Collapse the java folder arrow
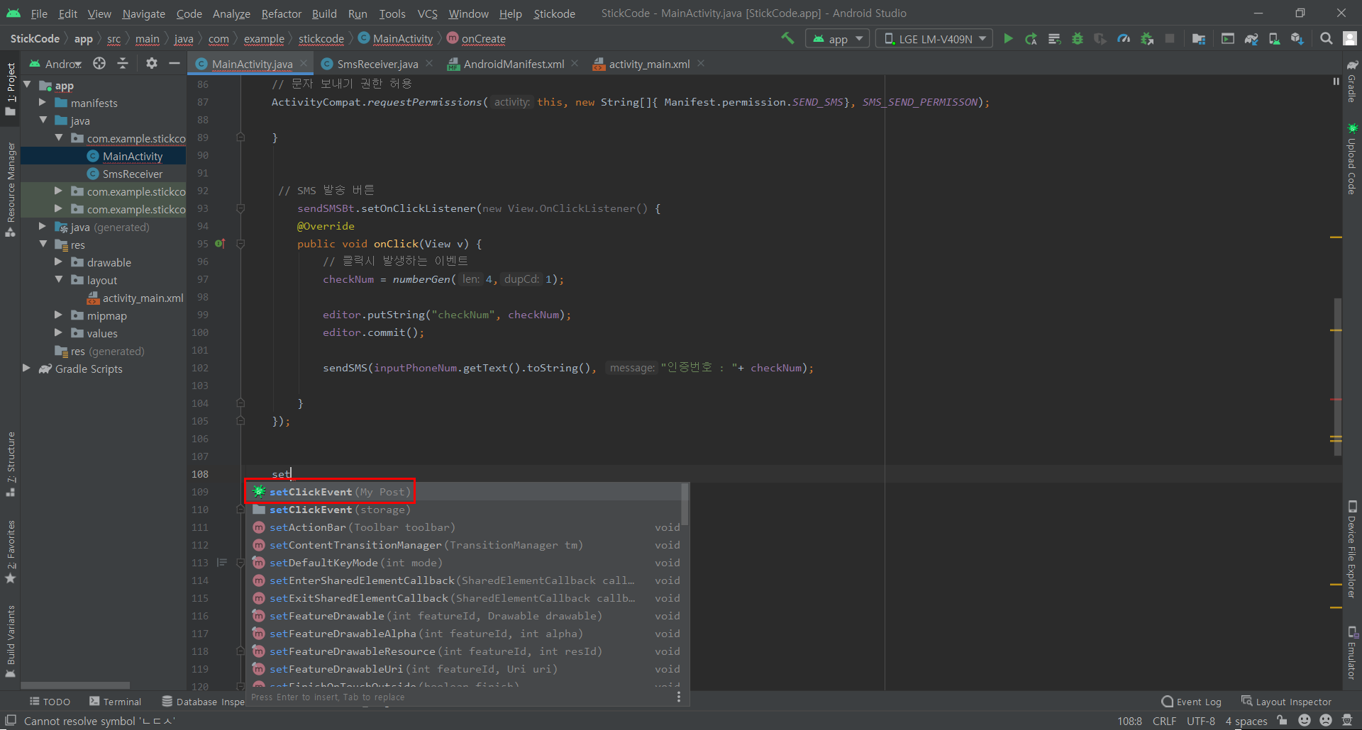The height and width of the screenshot is (730, 1362). pyautogui.click(x=43, y=120)
